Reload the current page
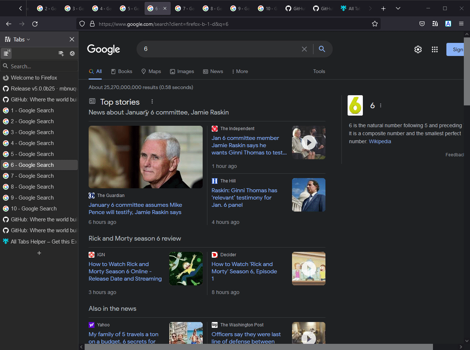Viewport: 470px width, 350px height. pyautogui.click(x=35, y=24)
